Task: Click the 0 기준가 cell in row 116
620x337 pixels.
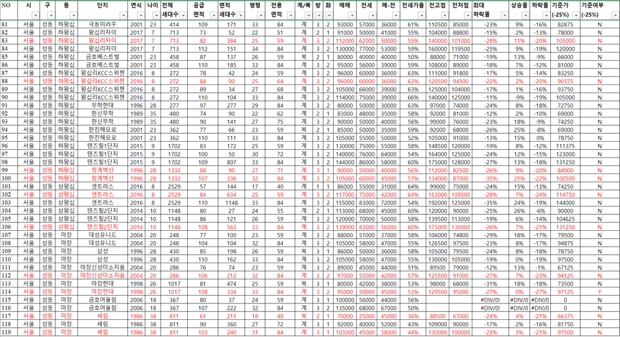Action: pos(565,308)
